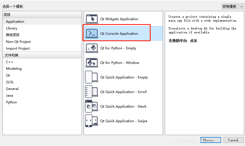Click the Qt Widgets Application icon
Image resolution: width=245 pixels, height=146 pixels.
(92, 19)
